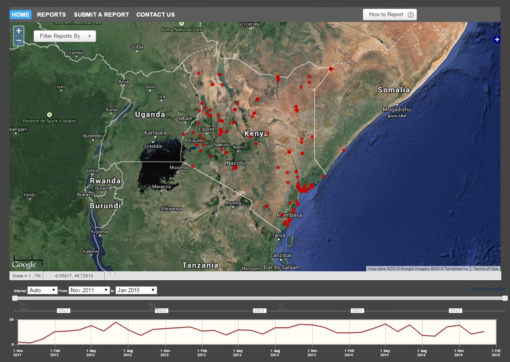Click the question mark help icon

tap(411, 15)
